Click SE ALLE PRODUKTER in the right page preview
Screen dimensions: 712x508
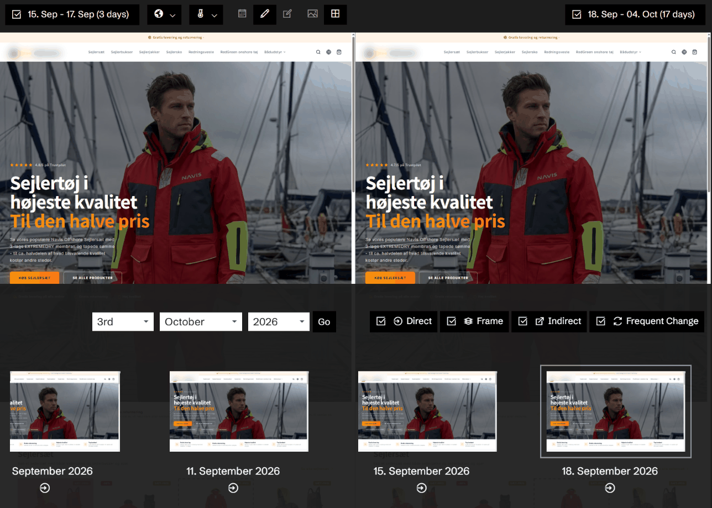click(x=448, y=278)
